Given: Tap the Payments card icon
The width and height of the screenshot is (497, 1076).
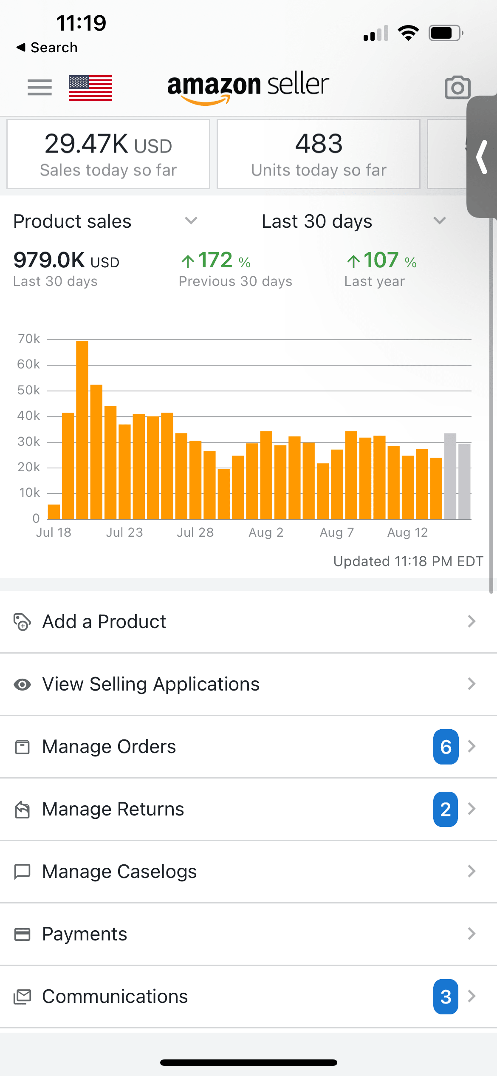Looking at the screenshot, I should click(22, 934).
